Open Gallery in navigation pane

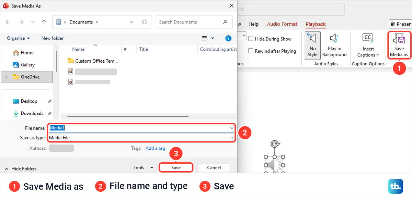24,65
